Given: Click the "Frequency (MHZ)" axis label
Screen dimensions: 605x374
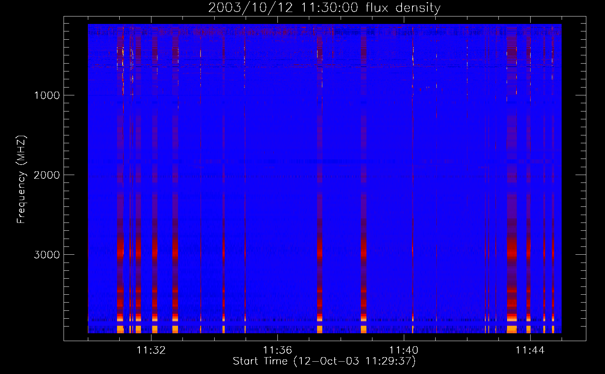Looking at the screenshot, I should click(21, 180).
